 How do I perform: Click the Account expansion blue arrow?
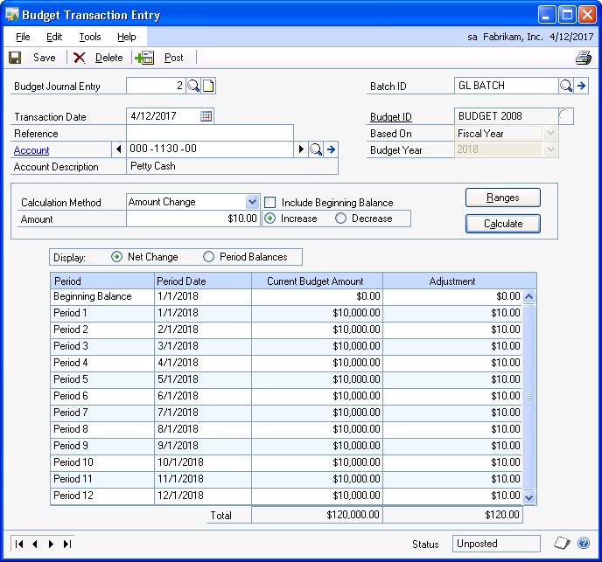click(331, 149)
